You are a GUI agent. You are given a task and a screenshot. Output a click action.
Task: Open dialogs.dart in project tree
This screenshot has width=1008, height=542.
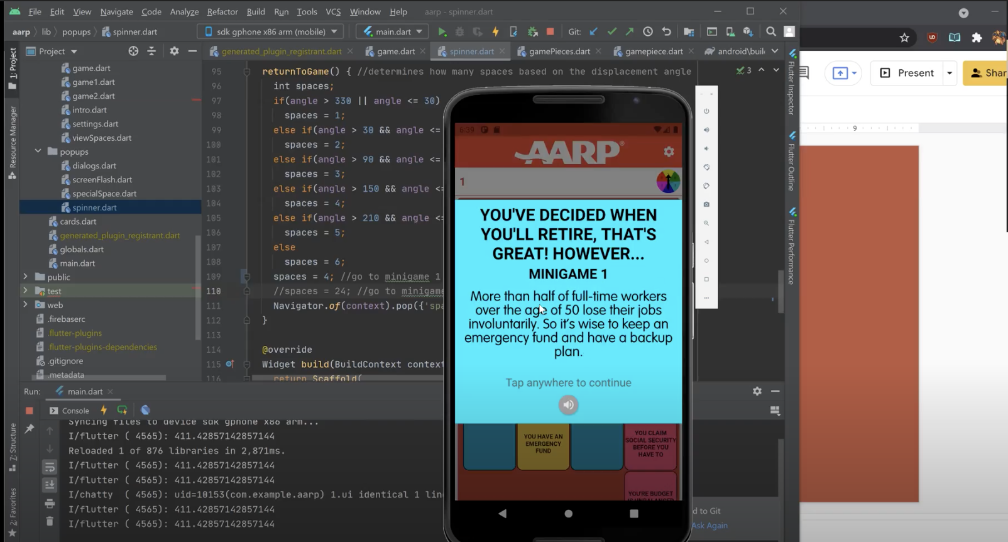[x=94, y=165]
